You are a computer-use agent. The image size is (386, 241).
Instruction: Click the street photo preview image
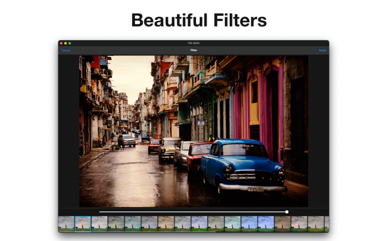(194, 131)
